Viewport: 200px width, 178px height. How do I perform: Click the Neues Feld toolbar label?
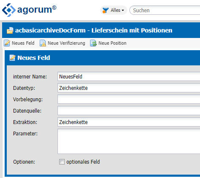pyautogui.click(x=23, y=43)
